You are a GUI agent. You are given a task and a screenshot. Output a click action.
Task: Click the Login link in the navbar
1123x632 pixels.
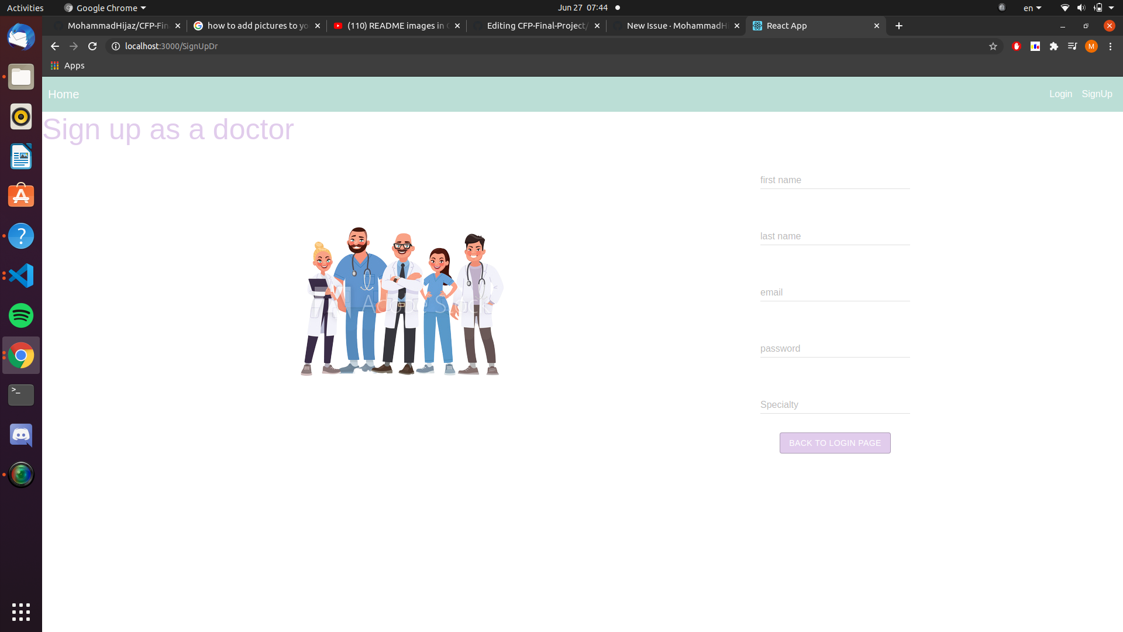[x=1060, y=94]
